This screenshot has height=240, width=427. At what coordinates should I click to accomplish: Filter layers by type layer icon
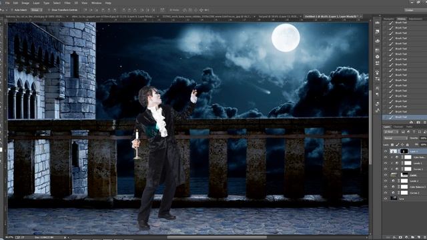click(x=414, y=132)
